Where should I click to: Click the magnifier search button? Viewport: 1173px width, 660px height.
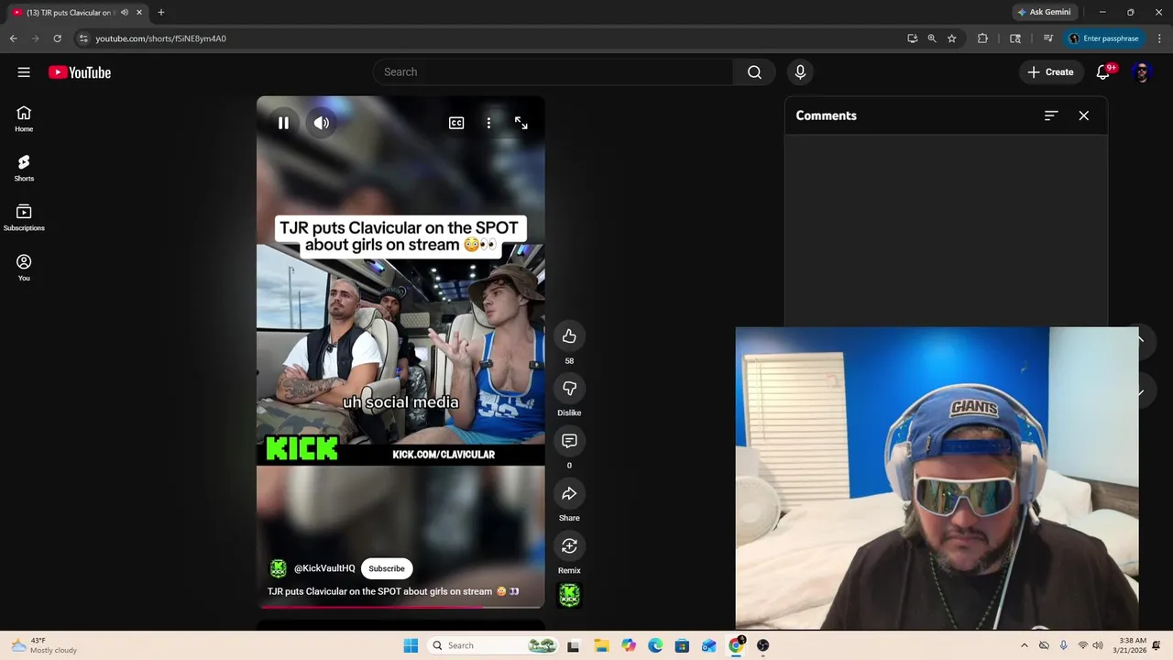point(754,72)
